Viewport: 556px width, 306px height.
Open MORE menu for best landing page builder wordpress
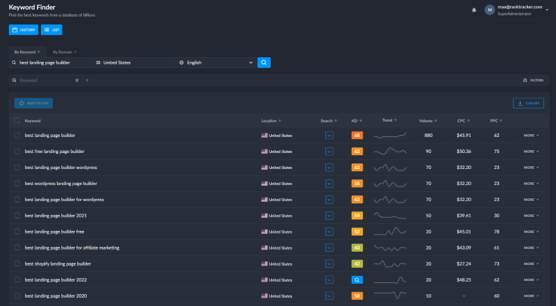pyautogui.click(x=531, y=167)
